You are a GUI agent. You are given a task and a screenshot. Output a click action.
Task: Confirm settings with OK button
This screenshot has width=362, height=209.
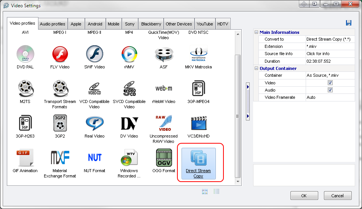[x=304, y=196]
